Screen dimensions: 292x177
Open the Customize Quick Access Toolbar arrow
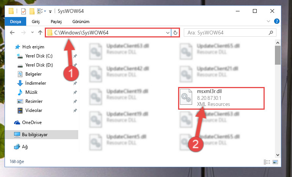coord(50,11)
